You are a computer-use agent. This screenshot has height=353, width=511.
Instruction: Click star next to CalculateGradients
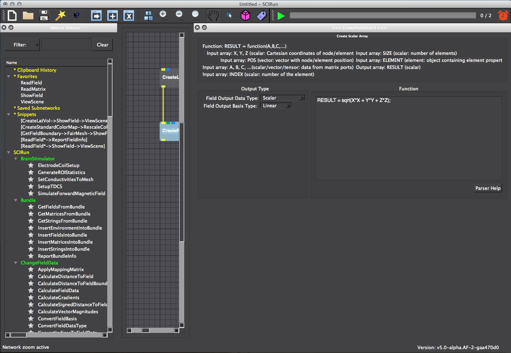pyautogui.click(x=31, y=297)
